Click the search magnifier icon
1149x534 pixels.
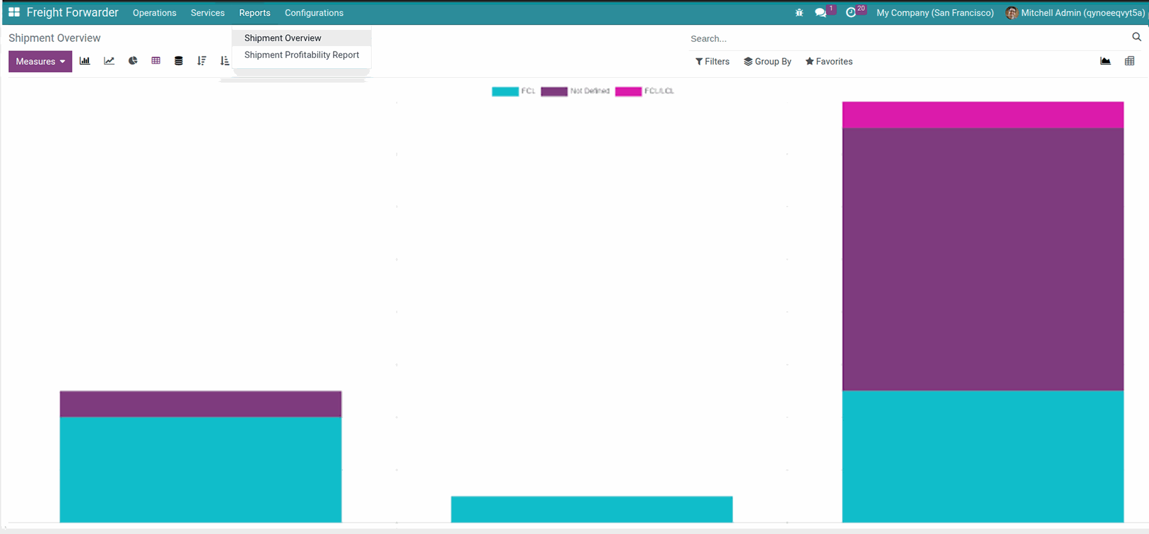pyautogui.click(x=1136, y=37)
